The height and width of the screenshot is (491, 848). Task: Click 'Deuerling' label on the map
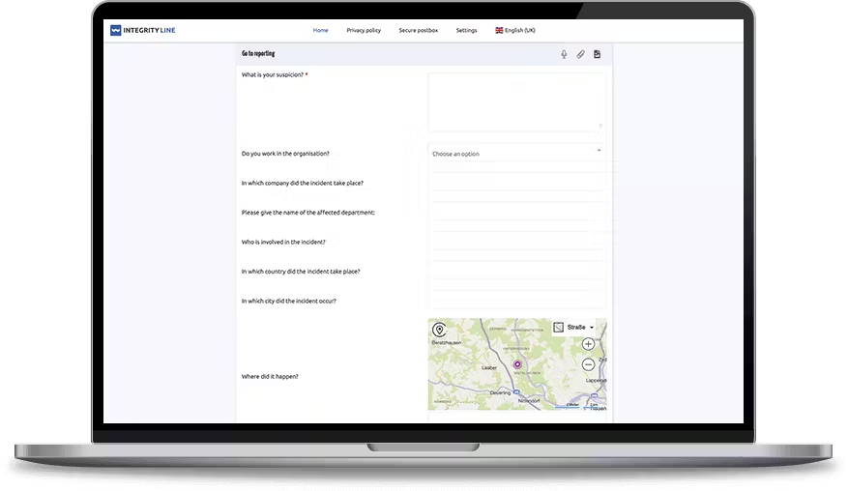click(500, 392)
